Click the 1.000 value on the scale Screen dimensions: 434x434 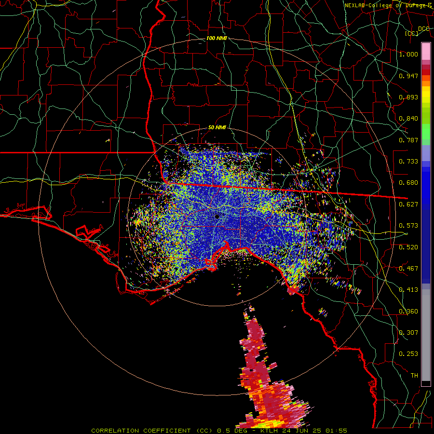pyautogui.click(x=408, y=54)
